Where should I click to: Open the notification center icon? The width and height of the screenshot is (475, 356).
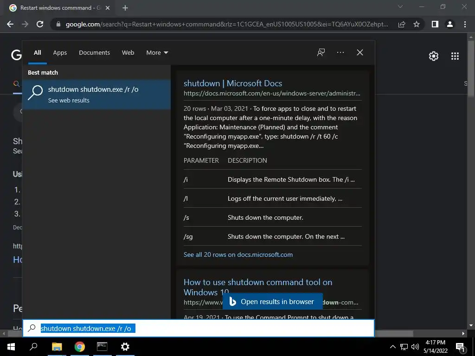click(460, 347)
